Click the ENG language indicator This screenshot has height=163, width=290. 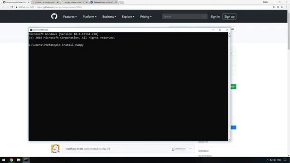click(279, 160)
